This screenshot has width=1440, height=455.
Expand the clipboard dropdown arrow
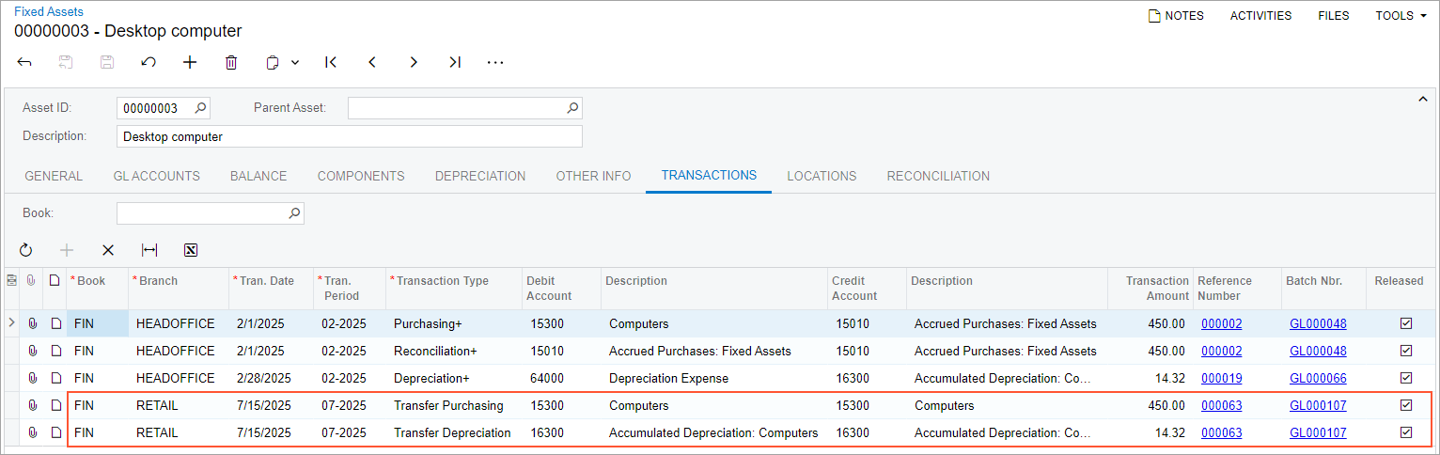295,62
